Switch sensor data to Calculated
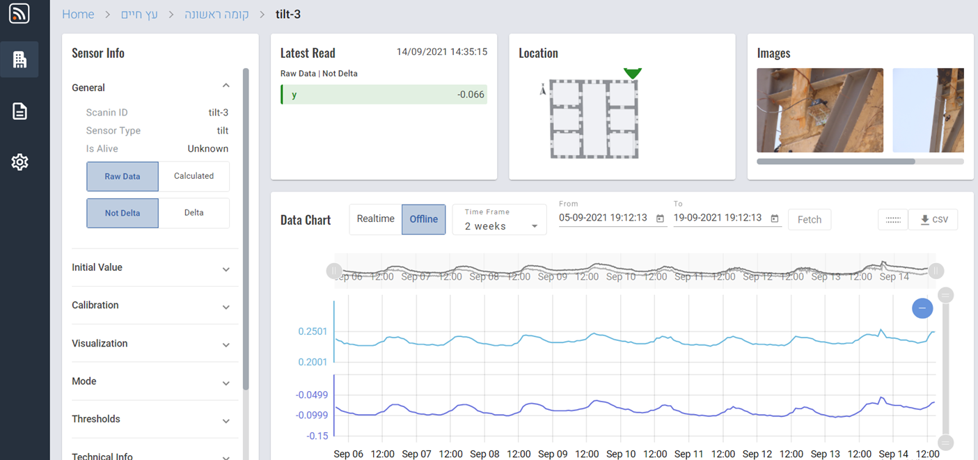The image size is (978, 460). pyautogui.click(x=194, y=177)
